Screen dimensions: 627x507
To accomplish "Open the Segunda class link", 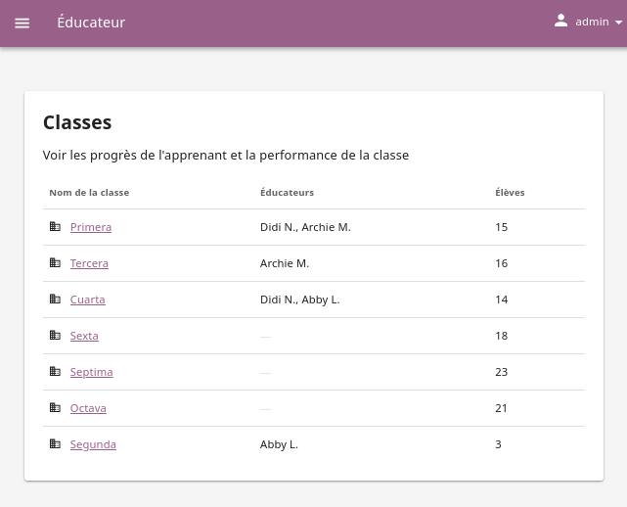I will (93, 444).
